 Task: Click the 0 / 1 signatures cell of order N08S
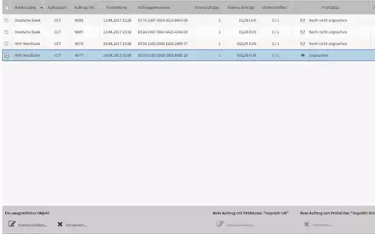click(x=275, y=20)
